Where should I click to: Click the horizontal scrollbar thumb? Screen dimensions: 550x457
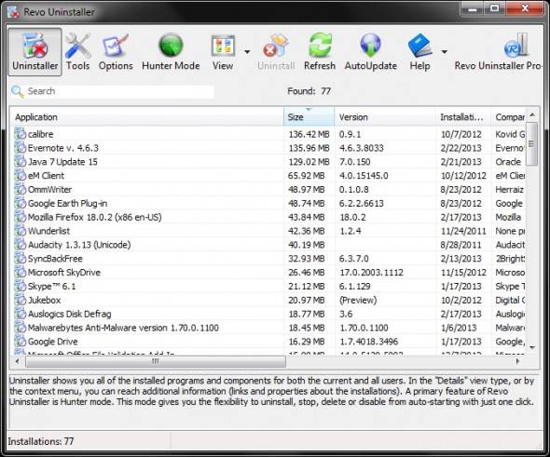coord(156,361)
